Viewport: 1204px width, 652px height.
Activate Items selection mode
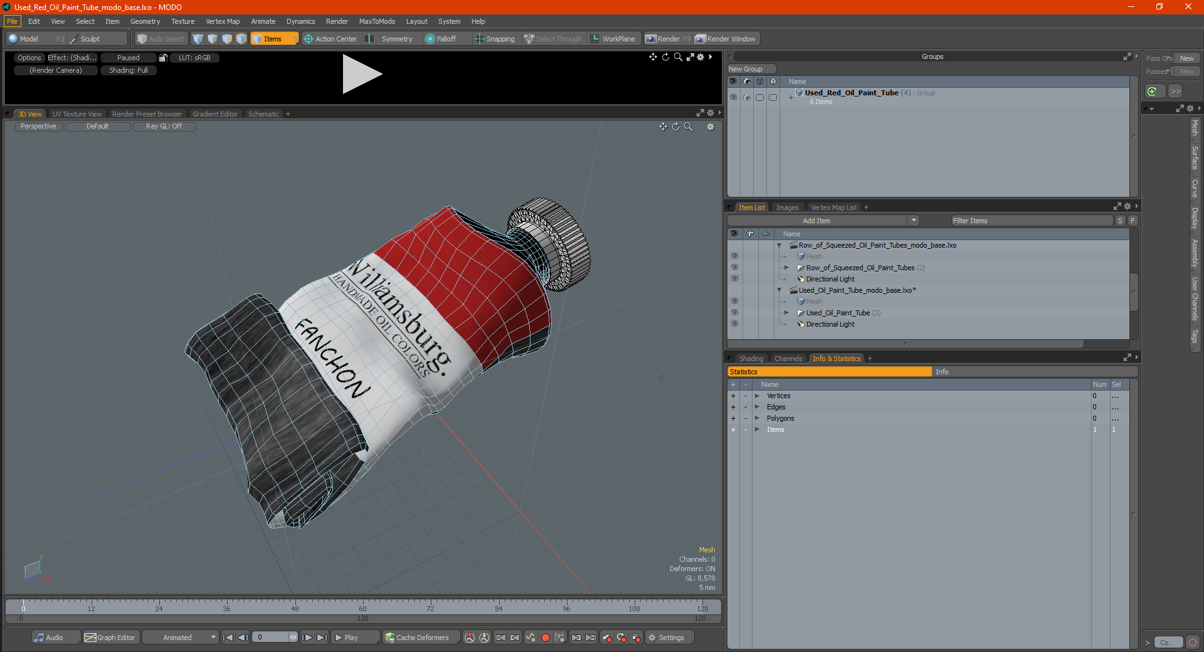click(x=274, y=39)
